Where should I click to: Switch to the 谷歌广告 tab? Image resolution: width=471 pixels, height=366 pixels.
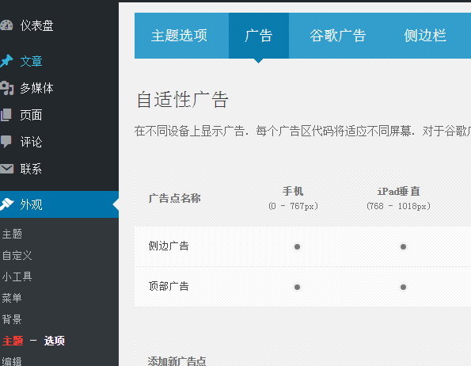pos(338,36)
